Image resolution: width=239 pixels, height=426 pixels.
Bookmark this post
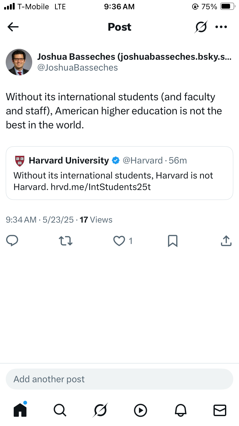172,241
